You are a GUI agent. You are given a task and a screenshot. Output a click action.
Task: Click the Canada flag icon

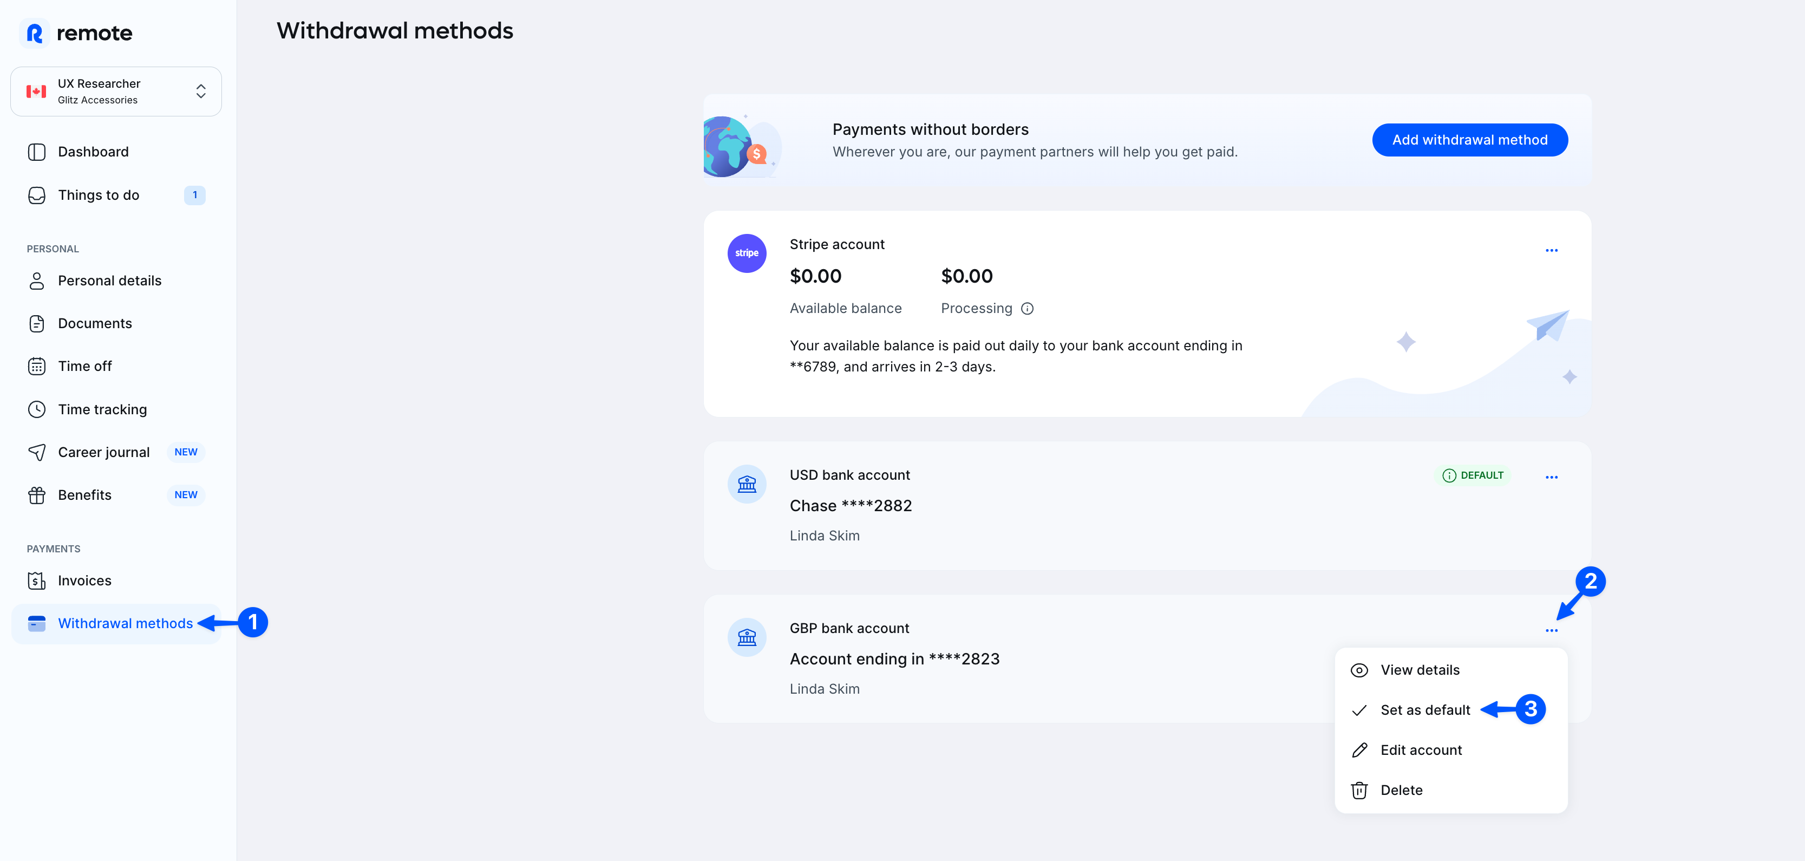point(36,91)
